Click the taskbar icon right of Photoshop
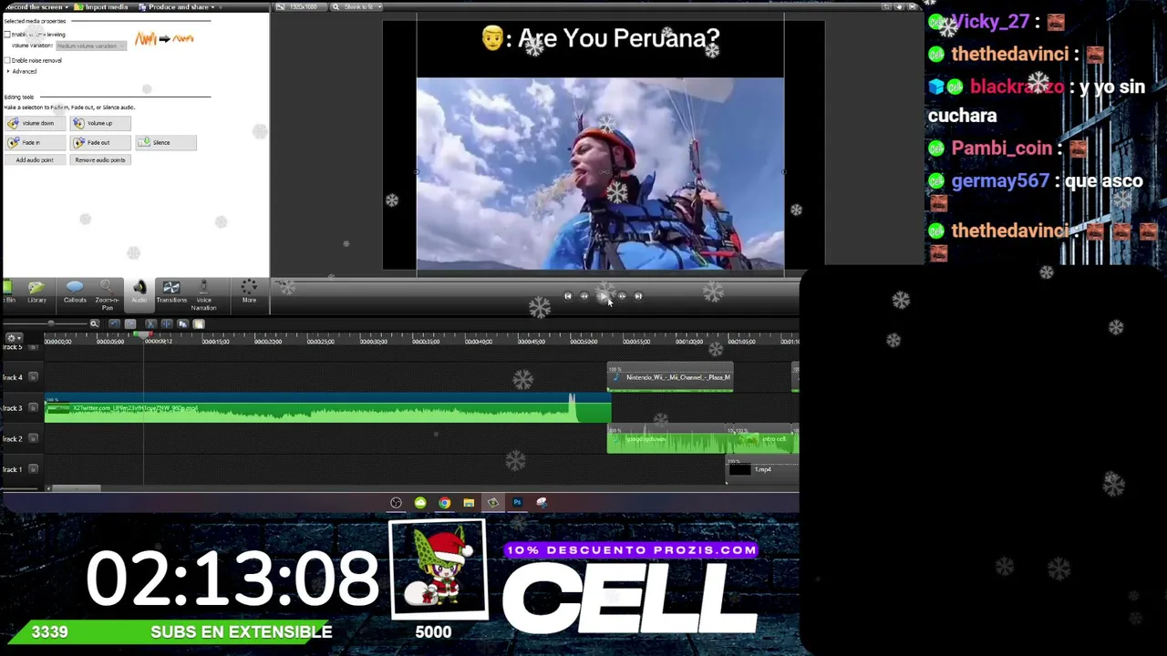This screenshot has width=1167, height=656. coord(542,503)
